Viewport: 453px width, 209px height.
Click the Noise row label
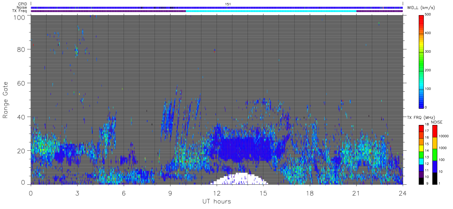pos(22,7)
